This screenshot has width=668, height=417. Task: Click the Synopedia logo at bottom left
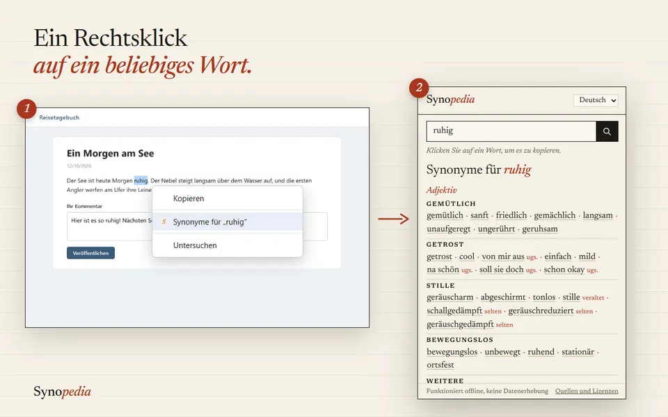[x=62, y=391]
